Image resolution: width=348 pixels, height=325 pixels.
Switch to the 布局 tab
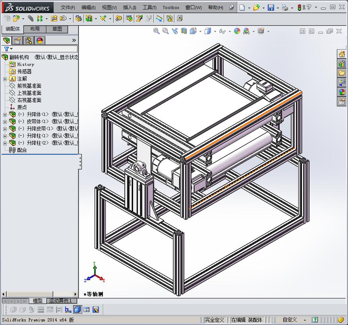pyautogui.click(x=35, y=29)
